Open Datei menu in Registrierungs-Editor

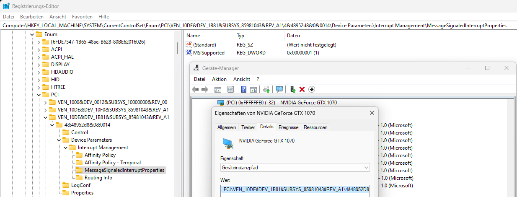(8, 17)
